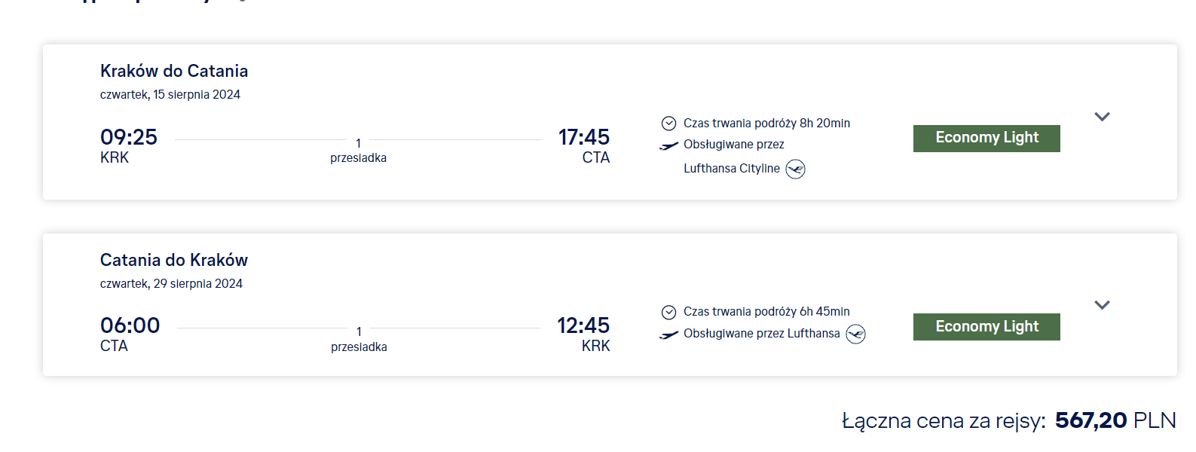Click the 12:45 KRK arrival time
Screen dimensions: 1196x452
coord(583,334)
